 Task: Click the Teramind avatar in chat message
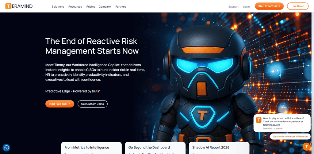tap(259, 120)
